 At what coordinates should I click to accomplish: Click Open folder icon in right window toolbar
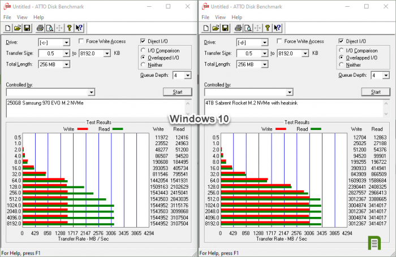pyautogui.click(x=216, y=28)
